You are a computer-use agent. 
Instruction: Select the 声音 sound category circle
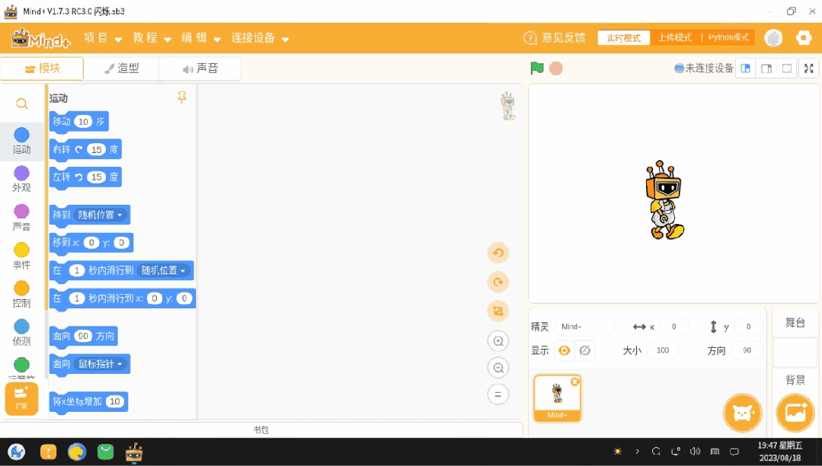click(x=21, y=211)
